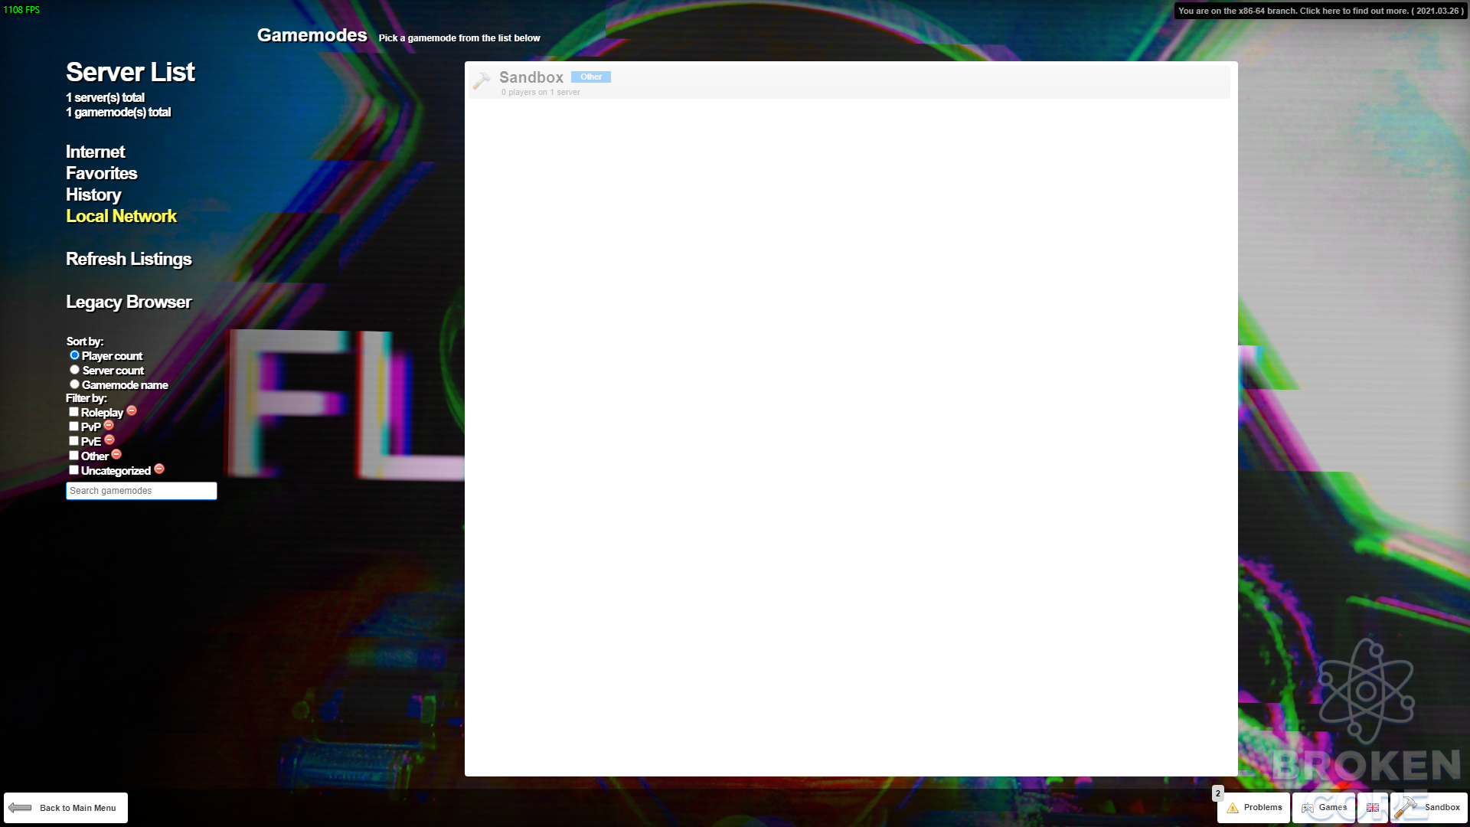Click red exclude icon next to Other
Screen dimensions: 1470x827
click(x=116, y=454)
